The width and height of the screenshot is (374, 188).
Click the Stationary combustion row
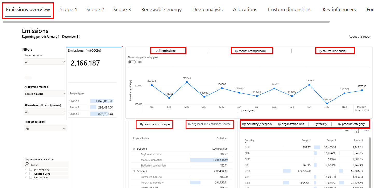[x=182, y=166]
